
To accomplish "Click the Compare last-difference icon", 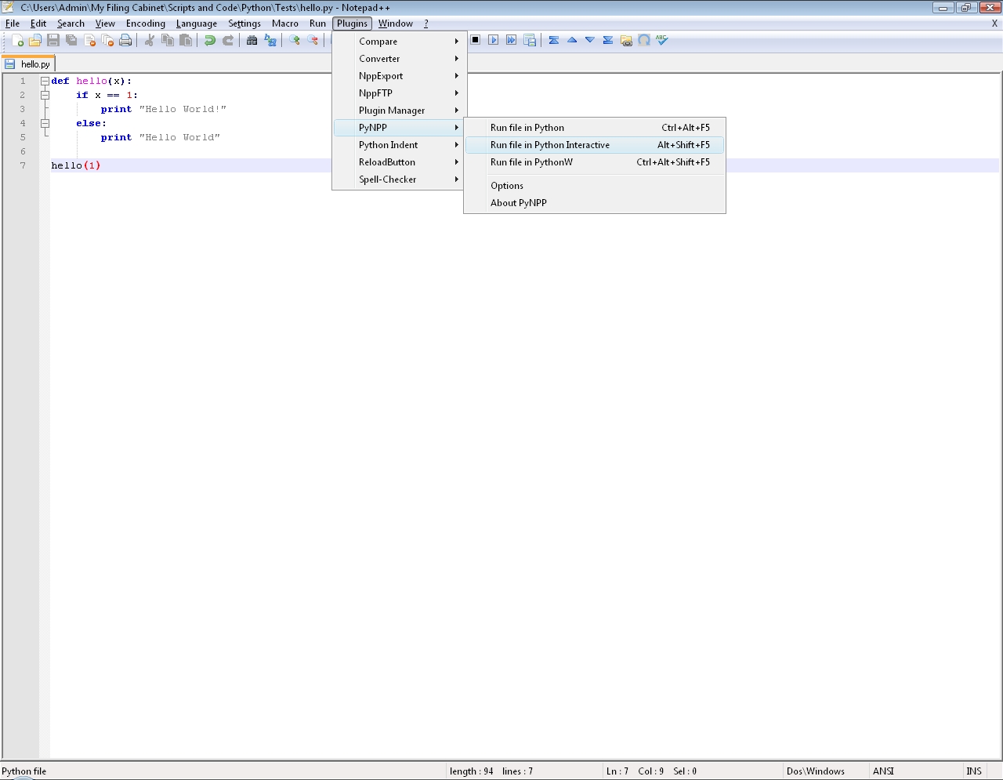I will tap(608, 40).
